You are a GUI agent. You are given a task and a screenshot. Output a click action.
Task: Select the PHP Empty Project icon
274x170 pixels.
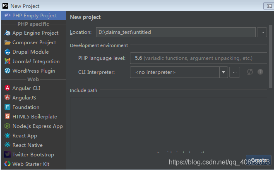click(x=7, y=16)
